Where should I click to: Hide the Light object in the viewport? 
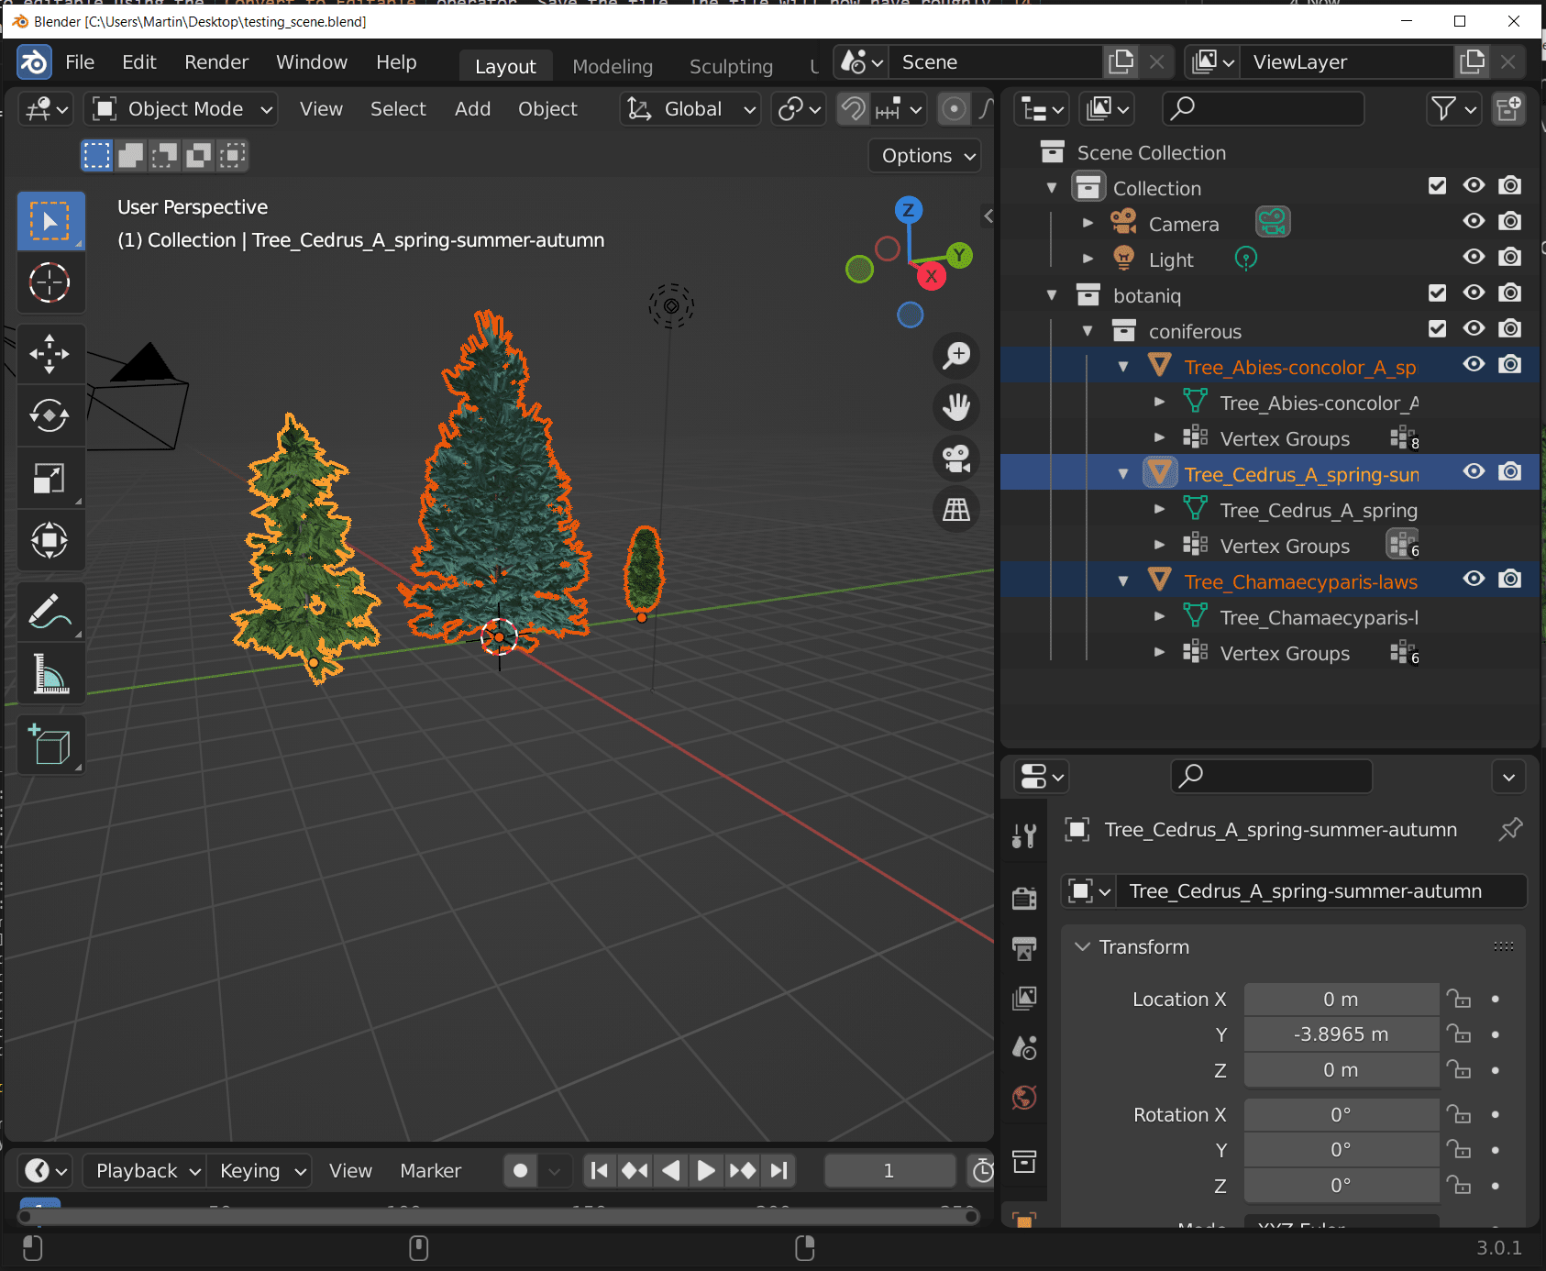1474,258
